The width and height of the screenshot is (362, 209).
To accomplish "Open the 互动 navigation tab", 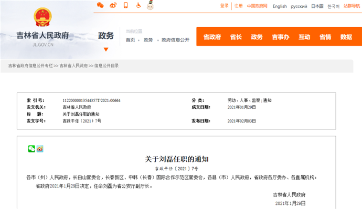I will coord(304,37).
